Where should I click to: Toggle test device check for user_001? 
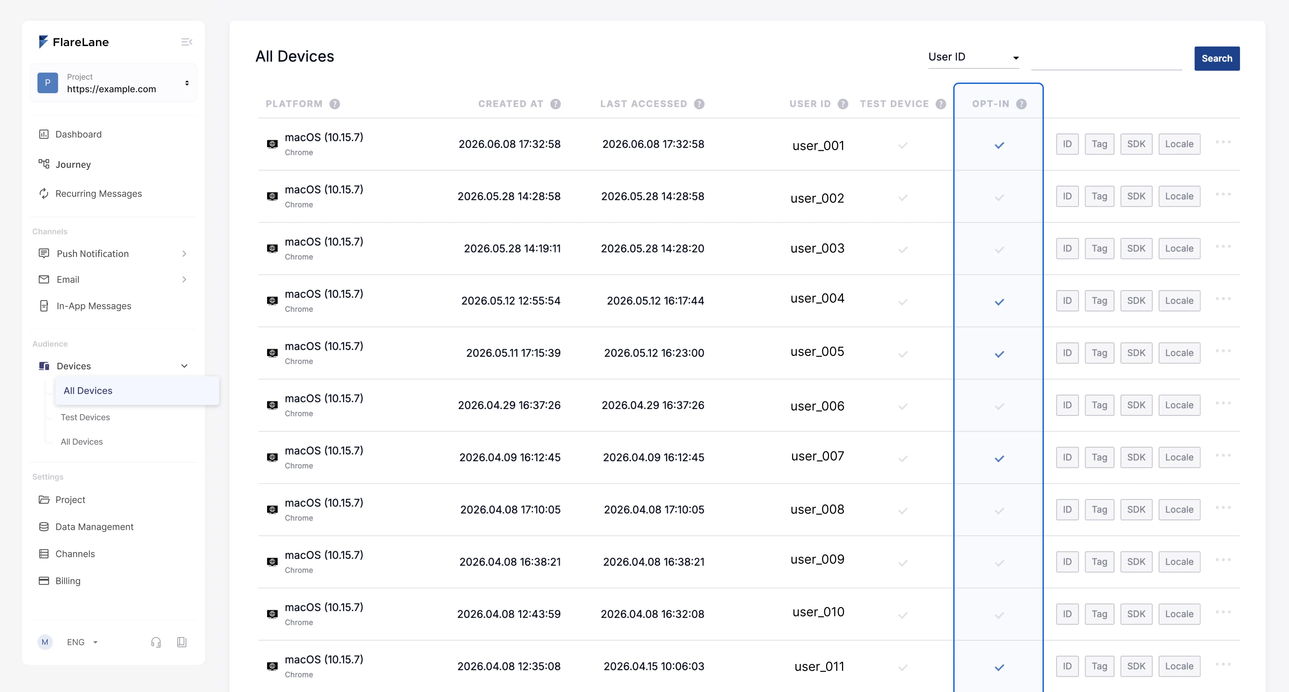point(903,146)
